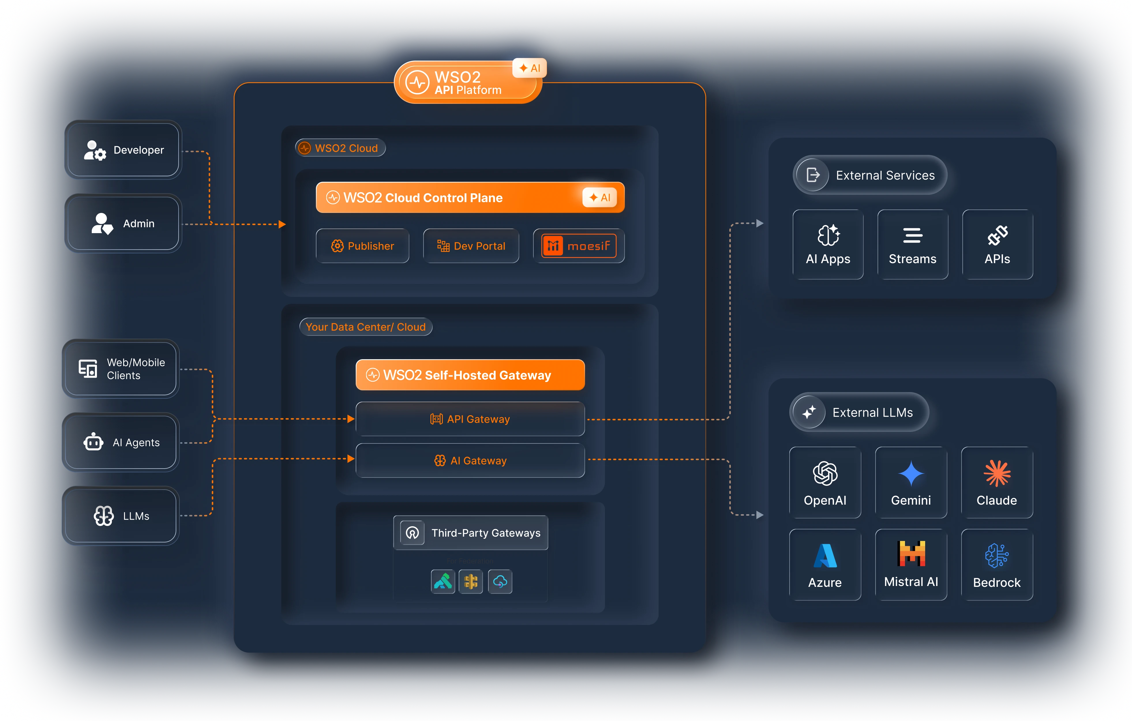Click the AI badge on WSO2 API Platform
Viewport: 1132px width, 721px height.
coord(529,68)
